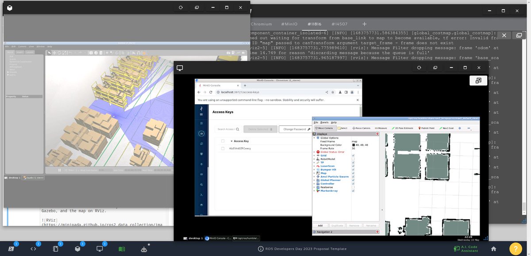Choose the Focus Camera tool in RViz
The image size is (531, 256).
[361, 128]
